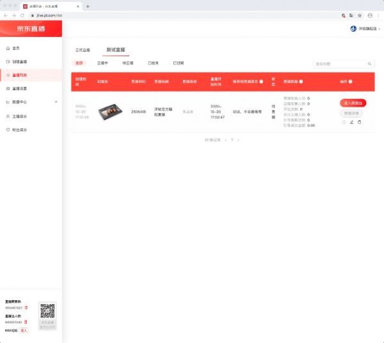Click the blue account avatar icon
Image resolution: width=384 pixels, height=343 pixels.
coord(353,29)
